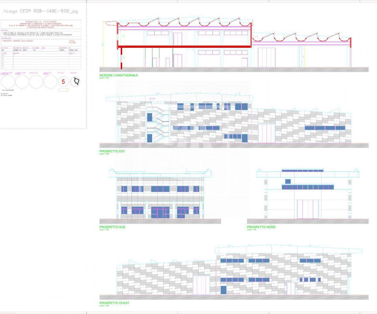Viewport: 377px width, 314px height.
Task: Select the thick red floor slab in the section
Action: pyautogui.click(x=185, y=47)
